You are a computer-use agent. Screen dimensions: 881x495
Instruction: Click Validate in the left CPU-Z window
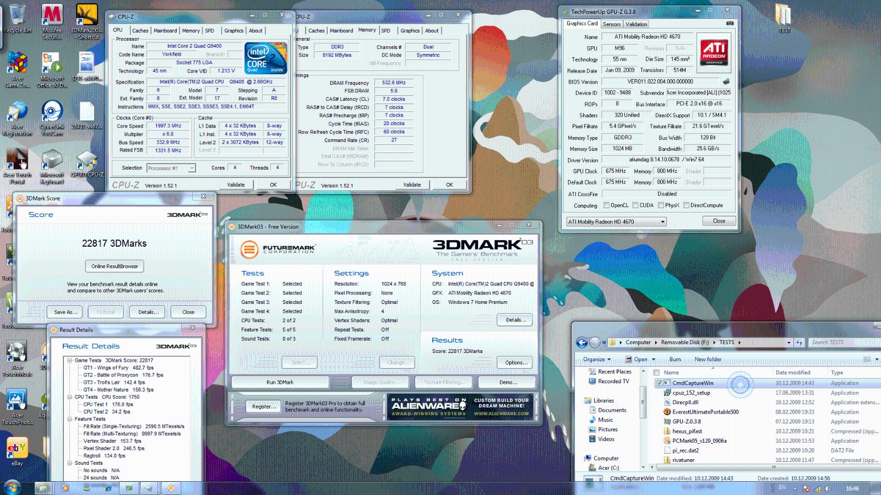point(236,185)
